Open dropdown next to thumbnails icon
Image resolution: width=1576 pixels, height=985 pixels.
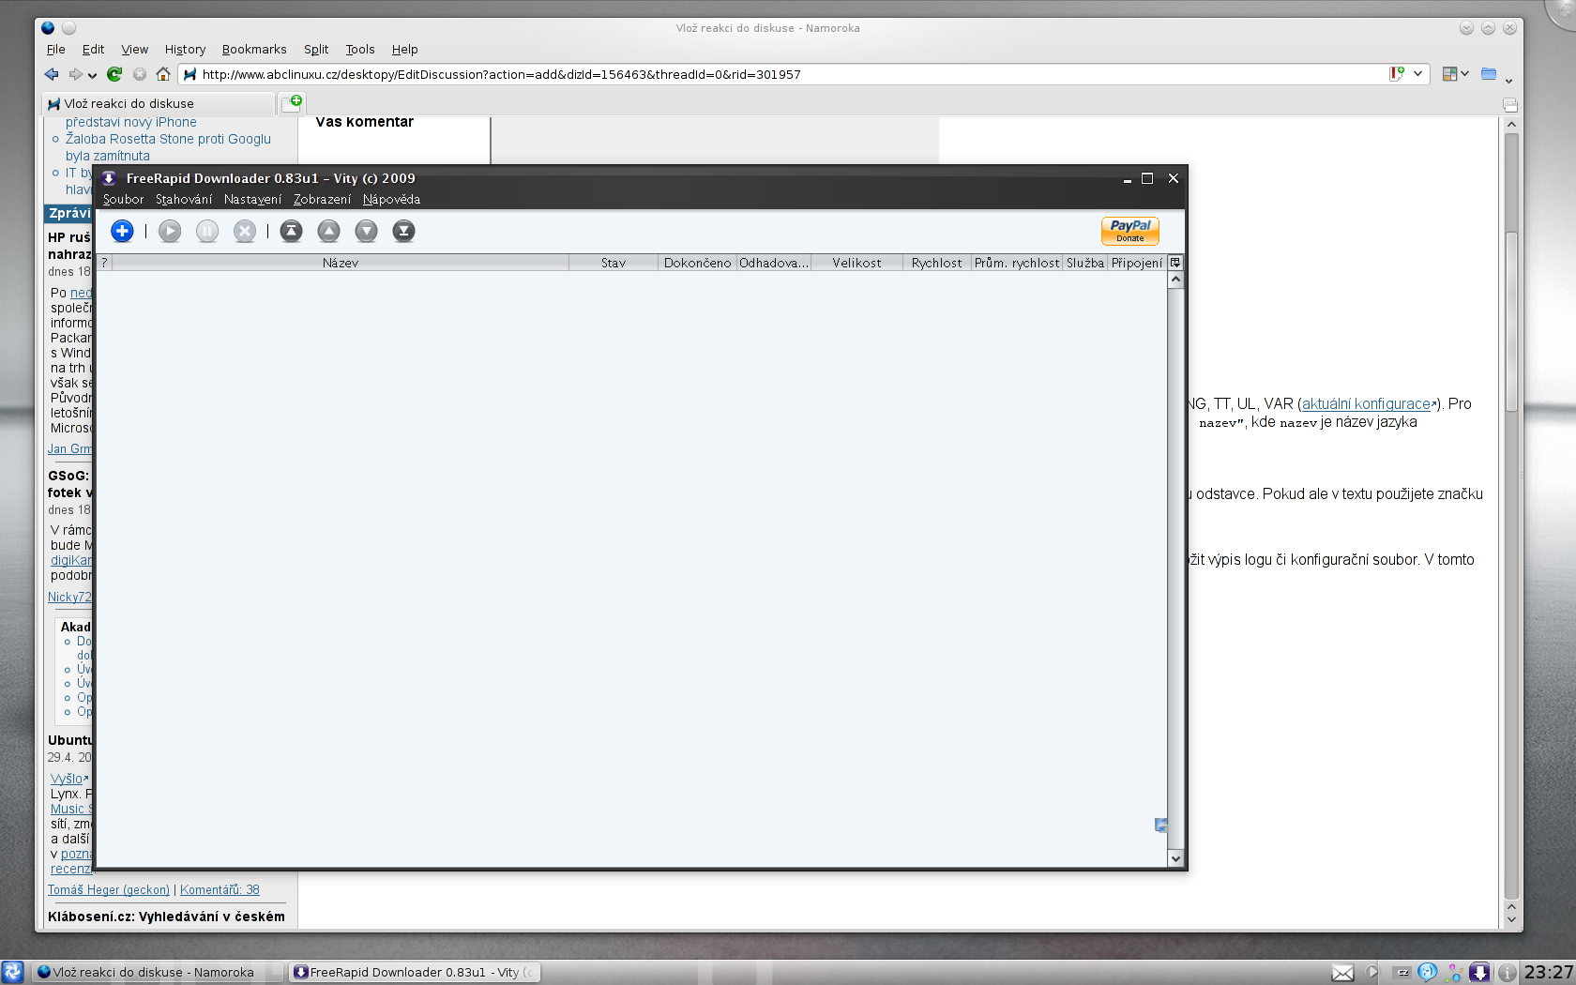[x=1464, y=74]
